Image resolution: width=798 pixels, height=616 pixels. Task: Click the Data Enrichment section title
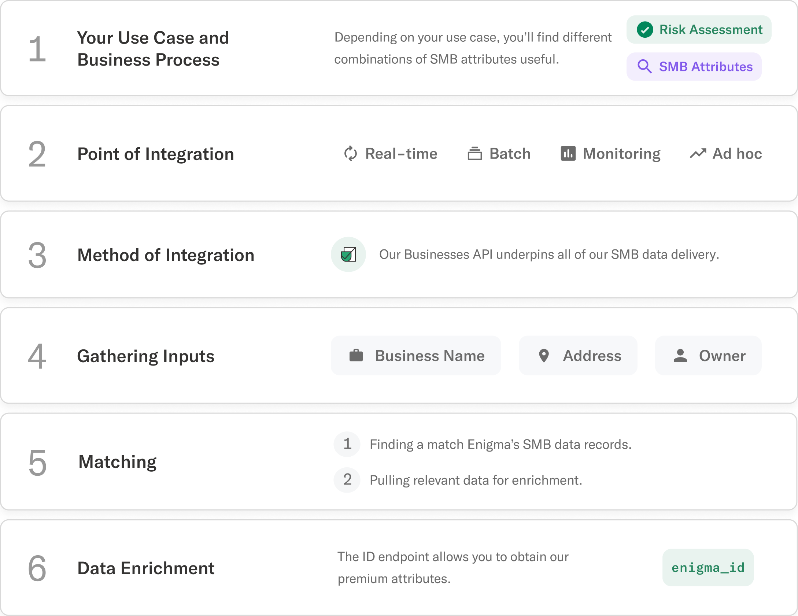pyautogui.click(x=146, y=568)
